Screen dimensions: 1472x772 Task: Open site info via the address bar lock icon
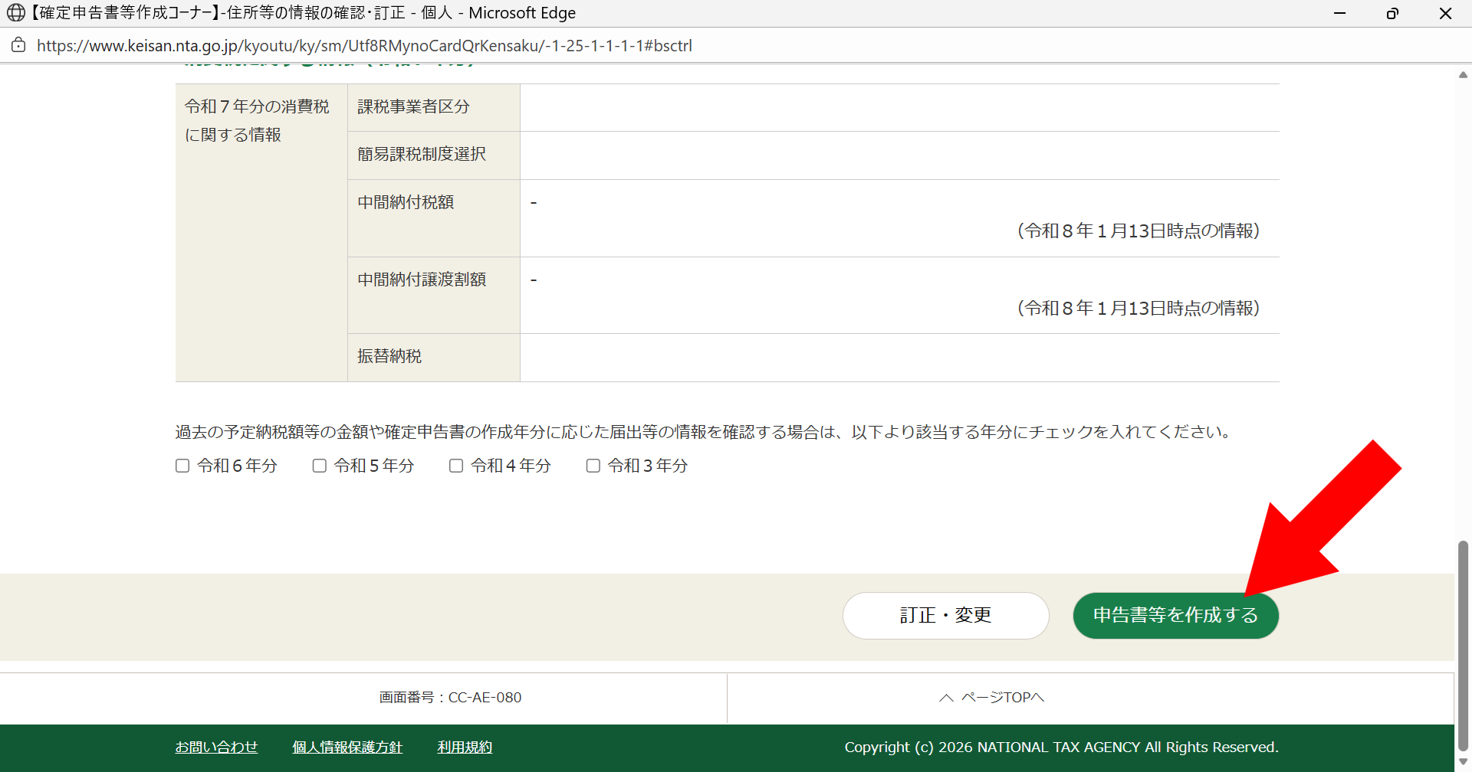click(x=18, y=45)
